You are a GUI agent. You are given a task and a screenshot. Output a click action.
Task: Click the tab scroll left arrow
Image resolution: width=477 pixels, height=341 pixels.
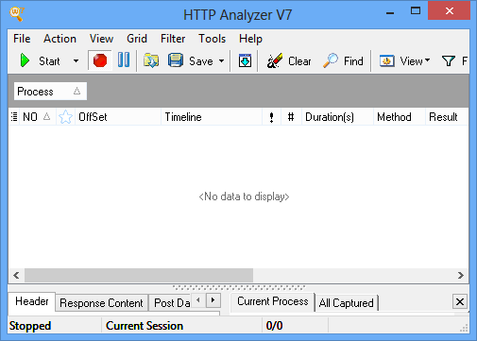point(198,300)
